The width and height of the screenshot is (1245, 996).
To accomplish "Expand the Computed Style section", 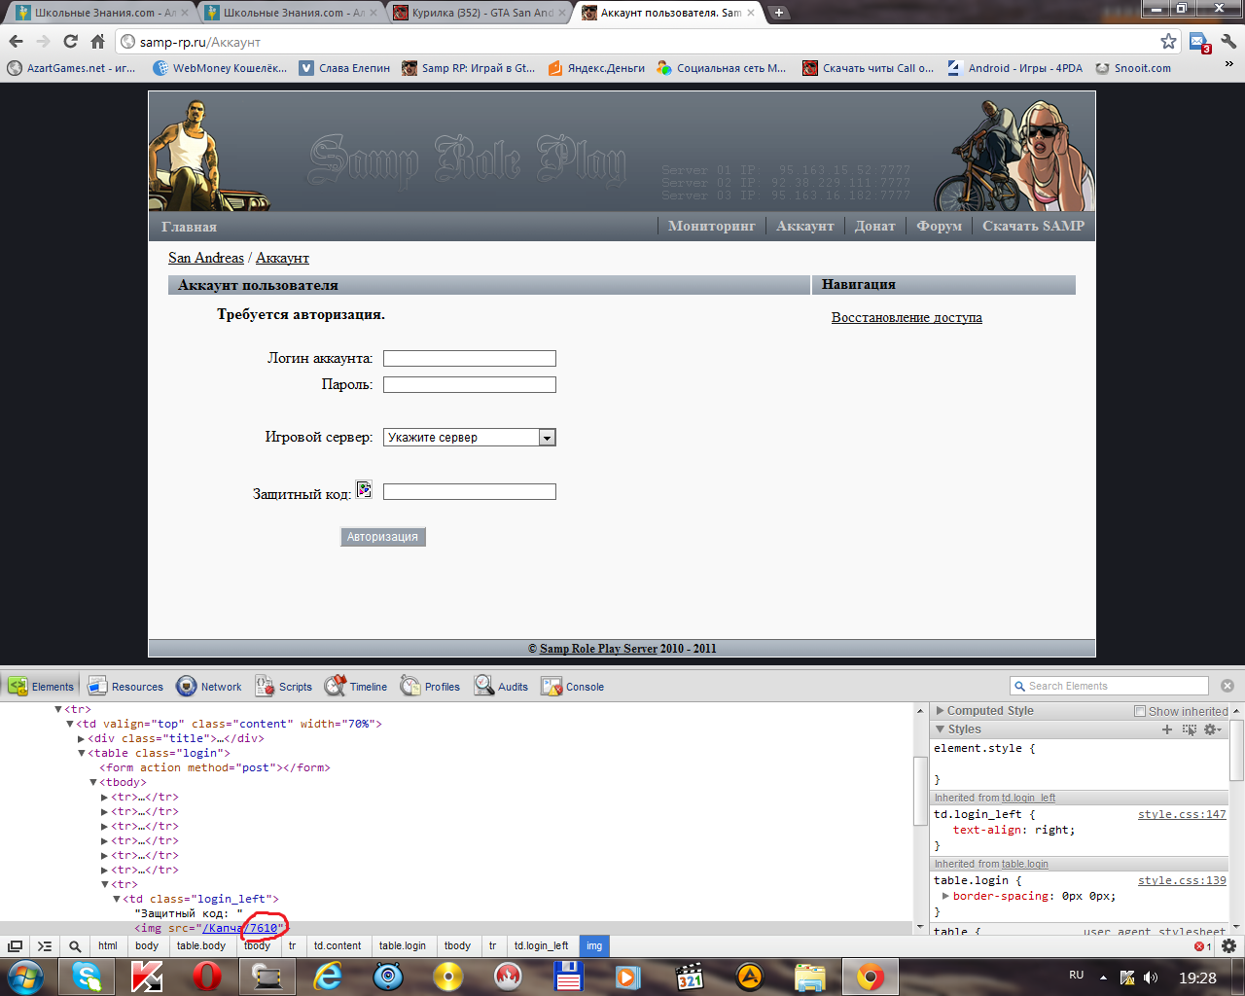I will point(941,711).
